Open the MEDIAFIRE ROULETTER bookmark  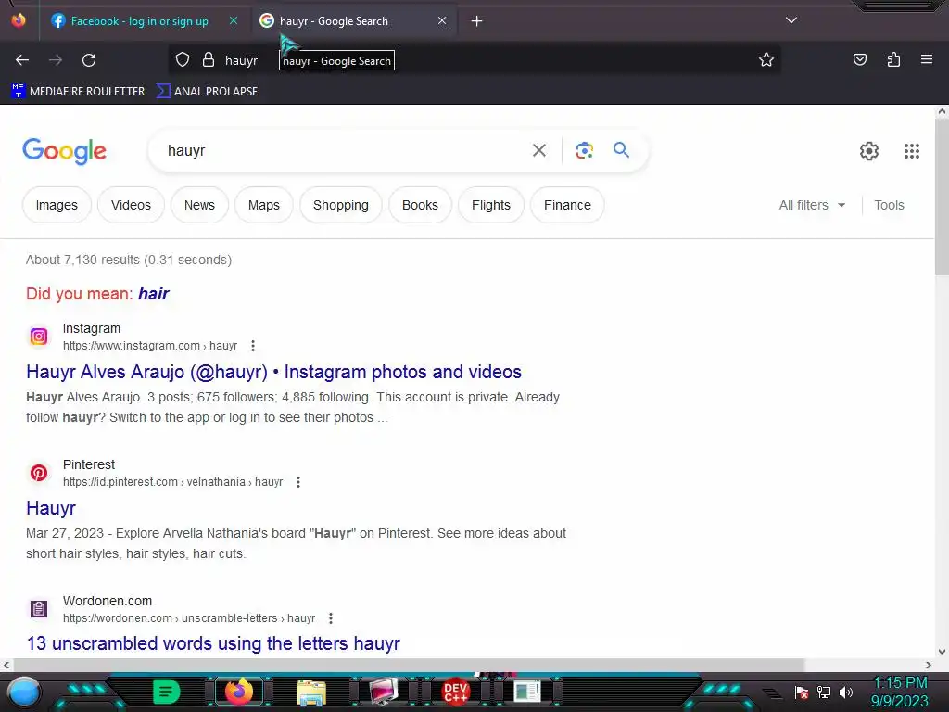tap(78, 92)
